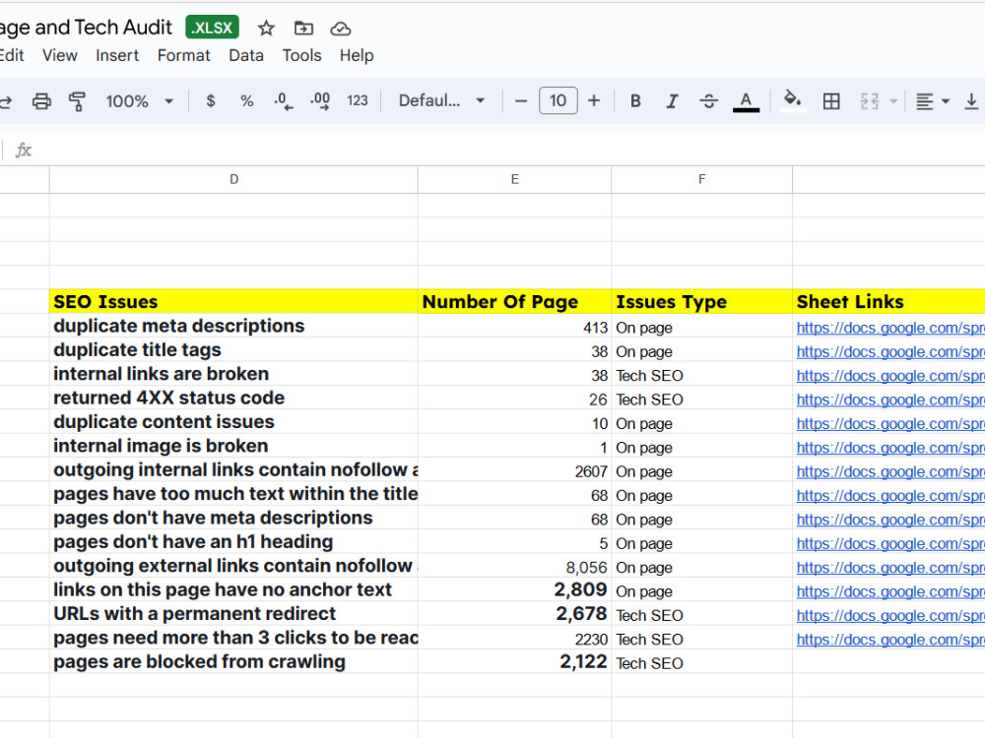Activate the paint format tool

click(77, 101)
